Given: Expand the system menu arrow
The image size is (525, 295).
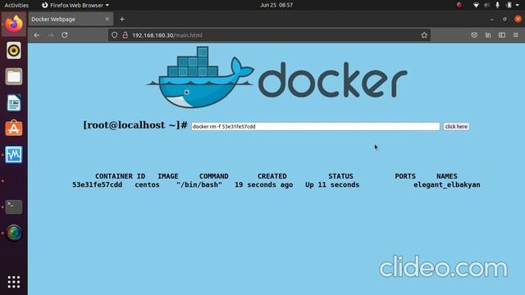Looking at the screenshot, I should [518, 5].
